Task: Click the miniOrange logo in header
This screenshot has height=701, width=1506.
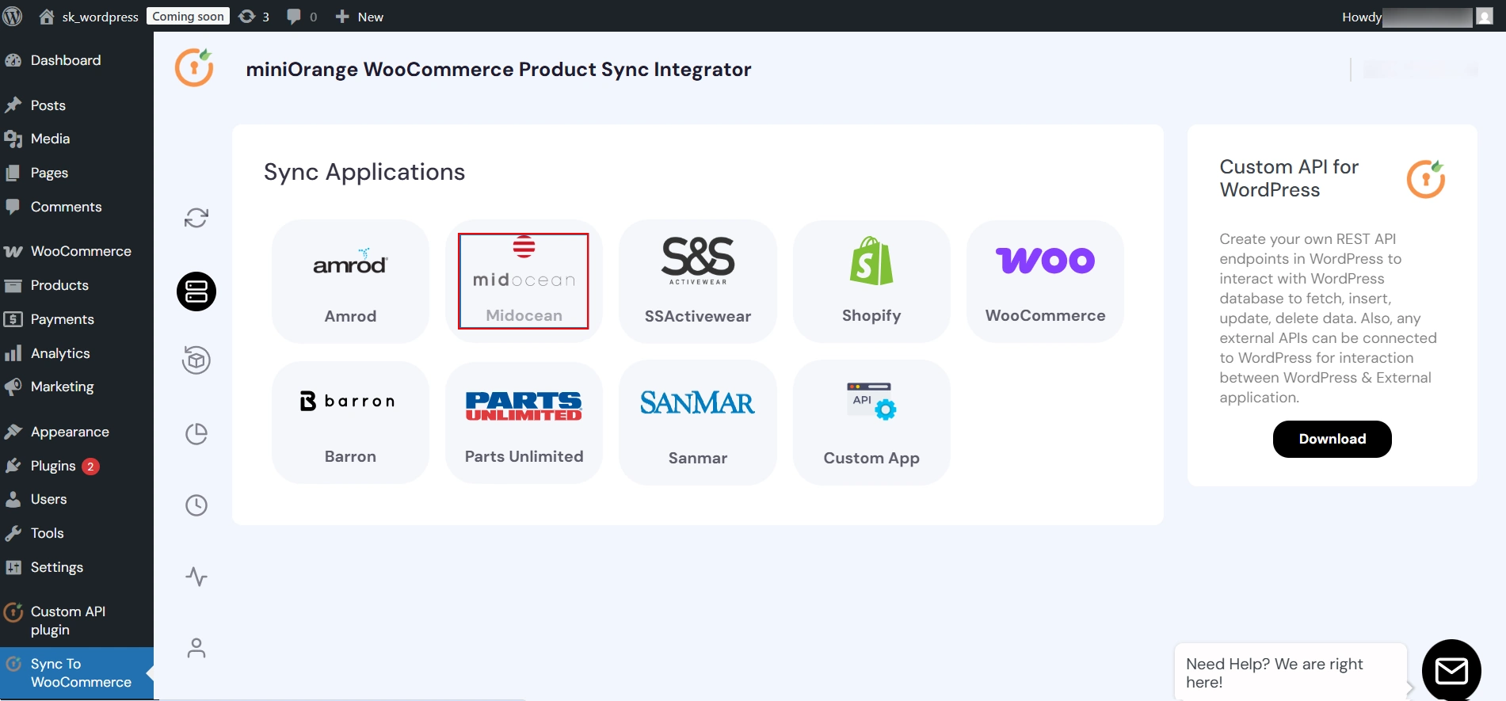Action: click(x=194, y=67)
